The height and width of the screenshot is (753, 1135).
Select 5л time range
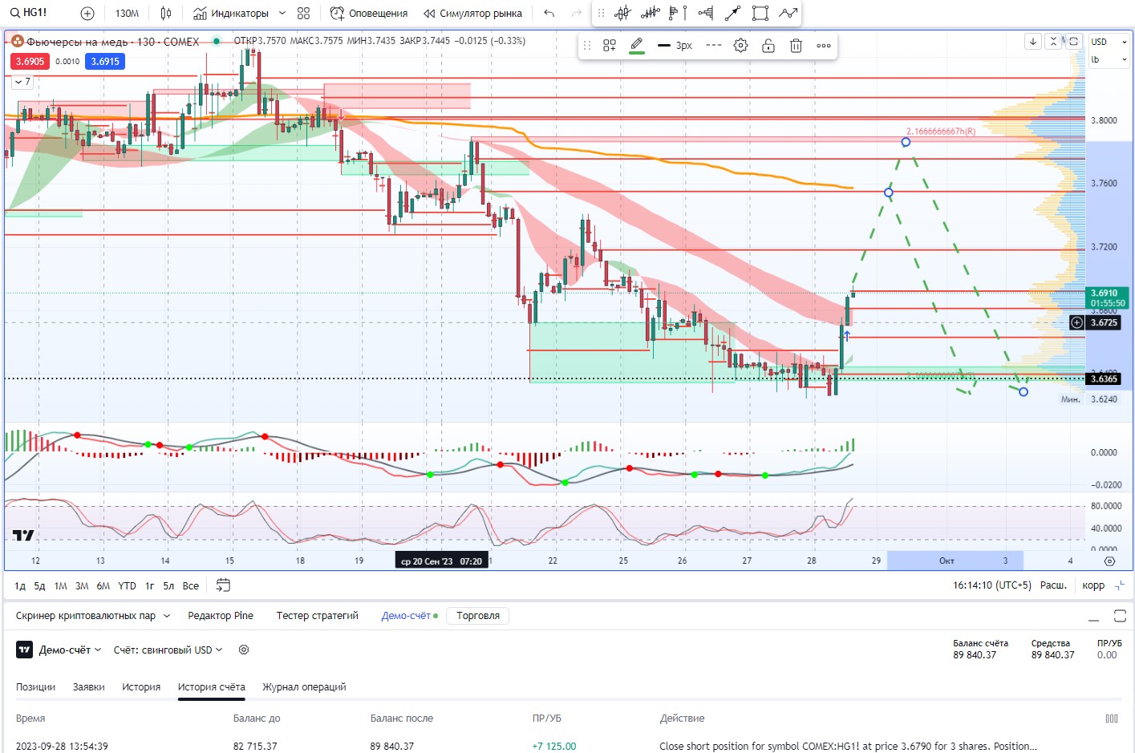coord(168,586)
